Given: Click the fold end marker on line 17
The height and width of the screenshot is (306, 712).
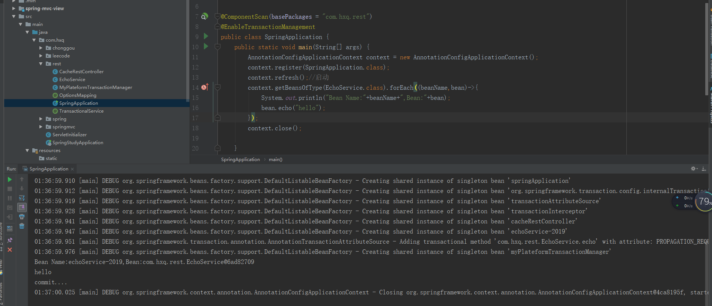Looking at the screenshot, I should point(217,118).
